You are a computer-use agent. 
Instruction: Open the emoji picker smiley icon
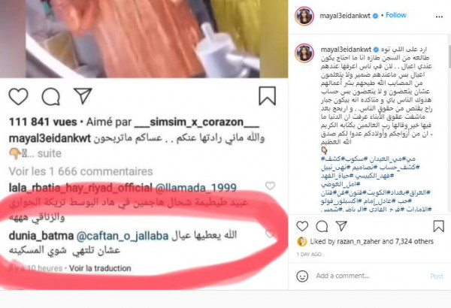coord(302,276)
